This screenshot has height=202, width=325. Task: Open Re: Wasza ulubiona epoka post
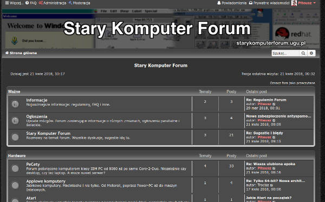[271, 164]
